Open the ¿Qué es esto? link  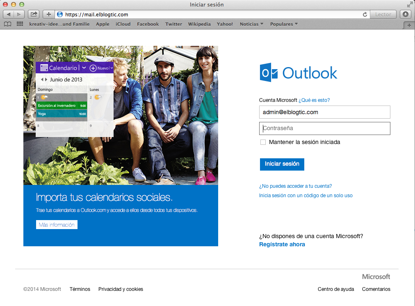(314, 100)
